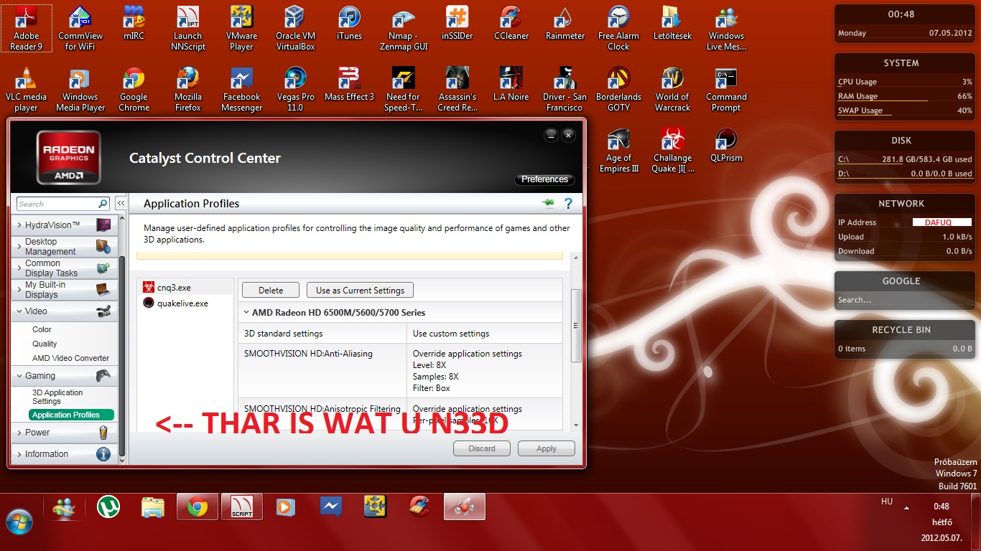Viewport: 981px width, 551px height.
Task: Collapse the AMD Radeon HD 6500M series group
Action: click(x=246, y=313)
